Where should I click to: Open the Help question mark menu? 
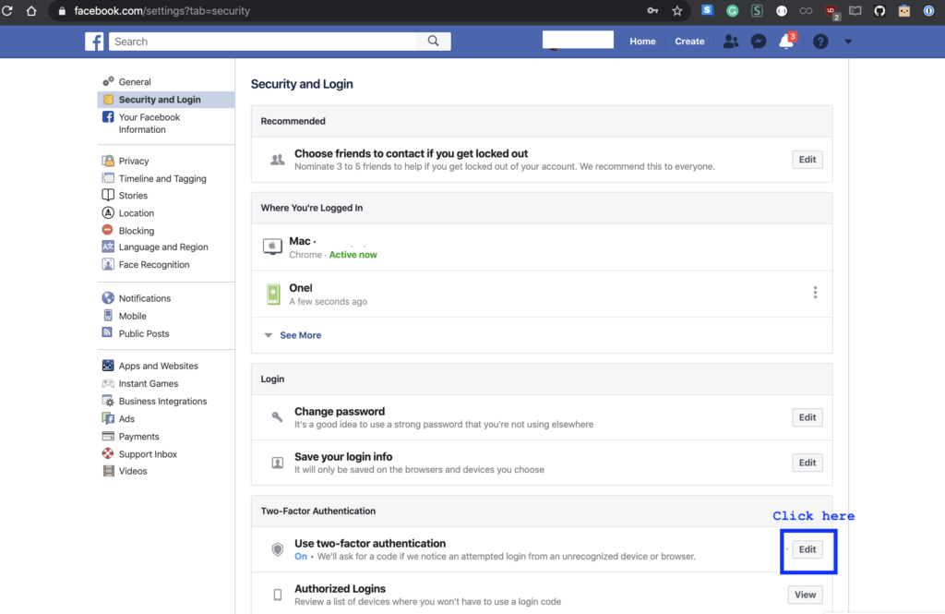pyautogui.click(x=819, y=42)
